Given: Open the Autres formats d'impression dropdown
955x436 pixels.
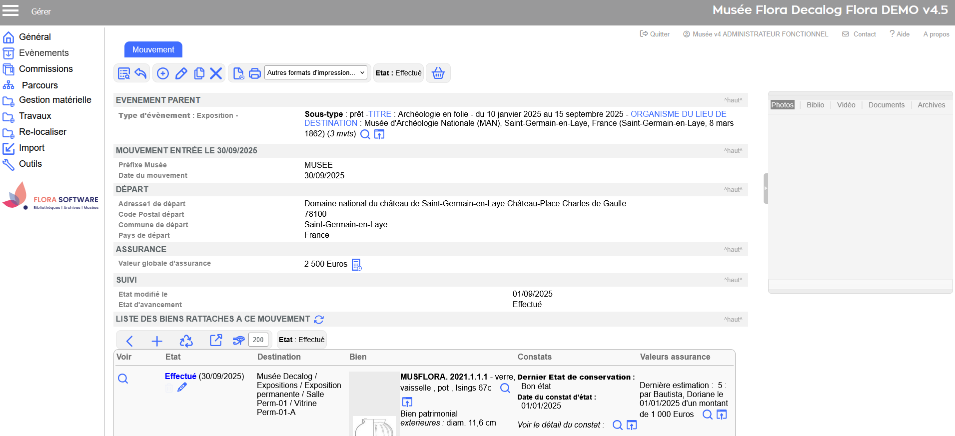Looking at the screenshot, I should 315,73.
